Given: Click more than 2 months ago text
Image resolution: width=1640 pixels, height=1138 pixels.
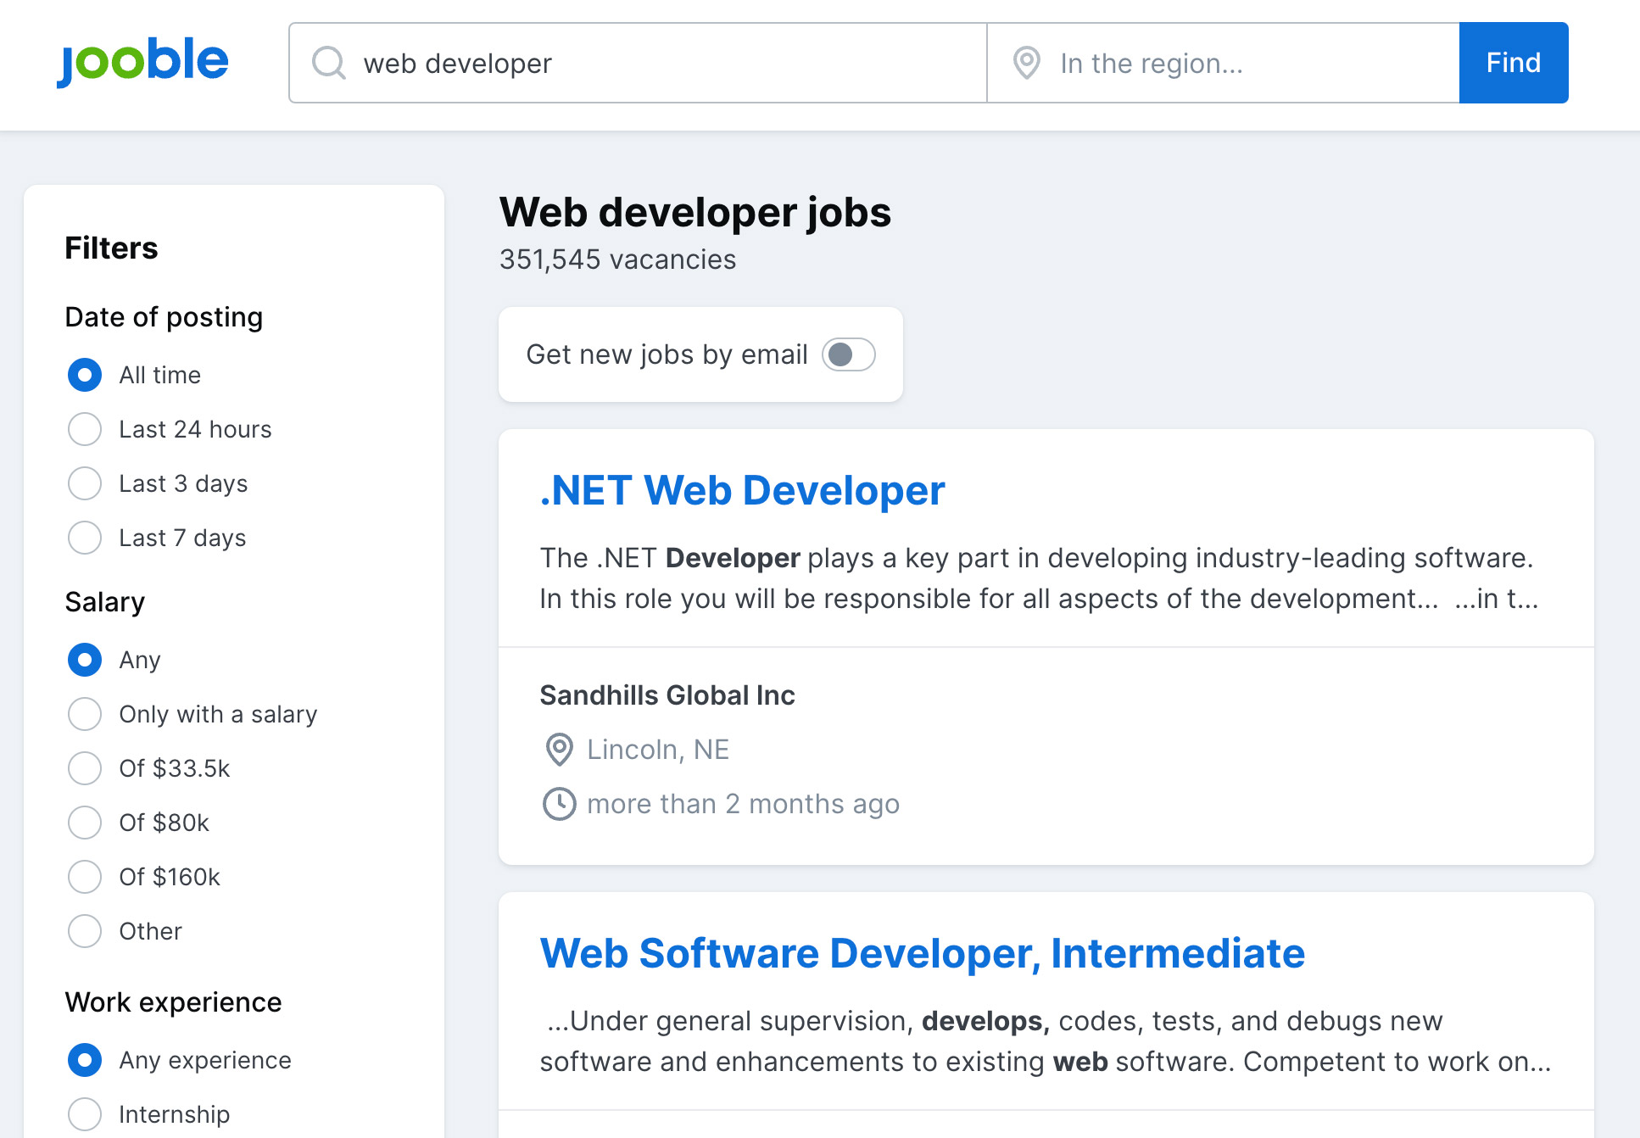Looking at the screenshot, I should (744, 804).
